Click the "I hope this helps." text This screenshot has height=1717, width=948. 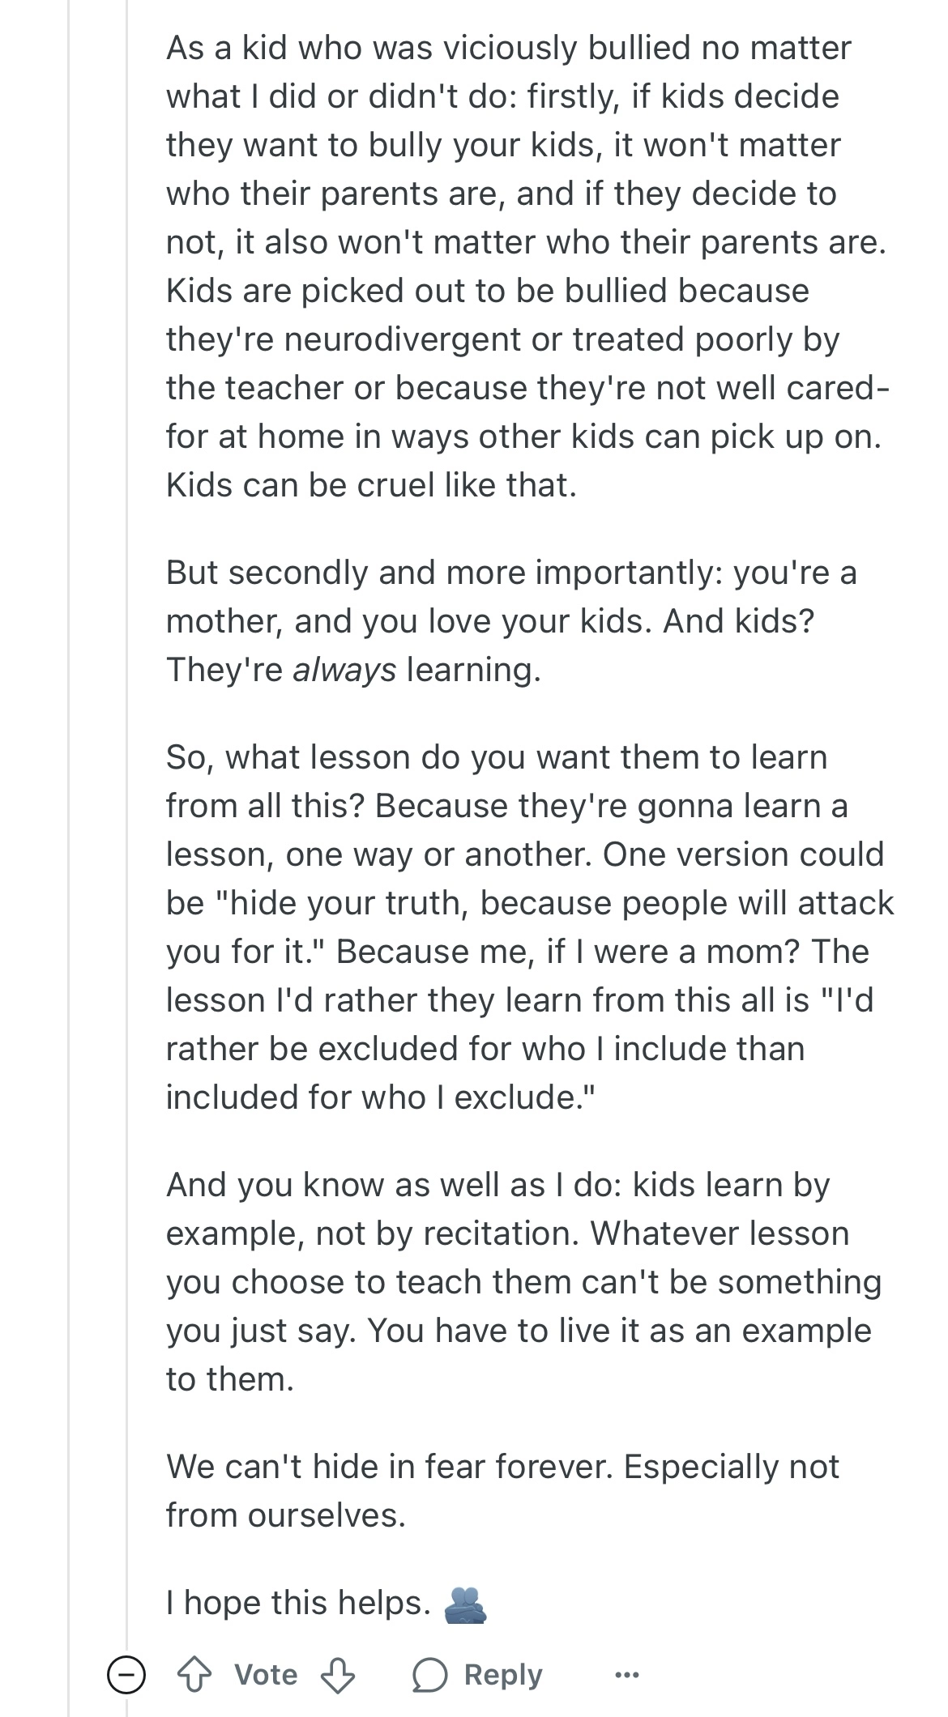(298, 1603)
